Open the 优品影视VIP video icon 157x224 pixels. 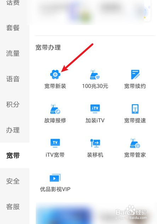click(x=55, y=178)
